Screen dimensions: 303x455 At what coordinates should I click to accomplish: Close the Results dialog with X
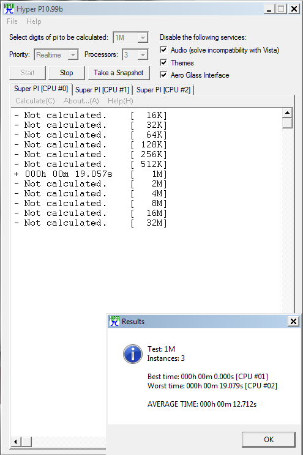[x=293, y=321]
